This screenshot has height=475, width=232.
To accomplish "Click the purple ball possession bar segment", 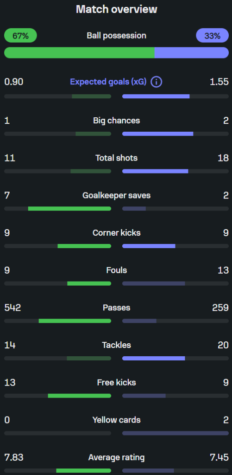I will [x=191, y=53].
